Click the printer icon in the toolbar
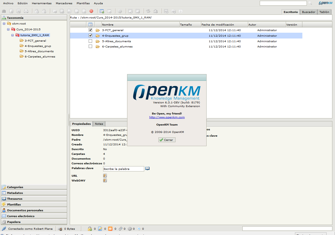335x235 pixels. tap(26, 11)
